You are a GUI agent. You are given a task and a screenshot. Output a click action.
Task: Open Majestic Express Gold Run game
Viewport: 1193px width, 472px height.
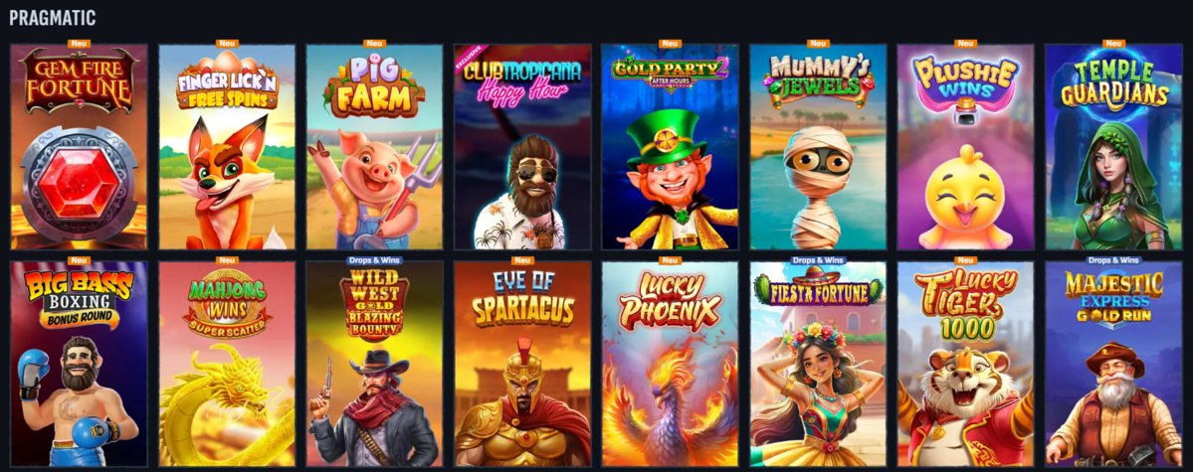[x=1113, y=364]
